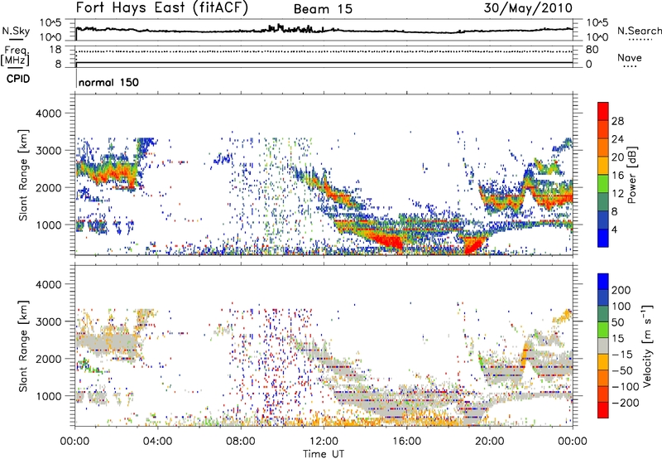Click the '20:00' time tick label
Image resolution: width=662 pixels, height=459 pixels.
[490, 442]
